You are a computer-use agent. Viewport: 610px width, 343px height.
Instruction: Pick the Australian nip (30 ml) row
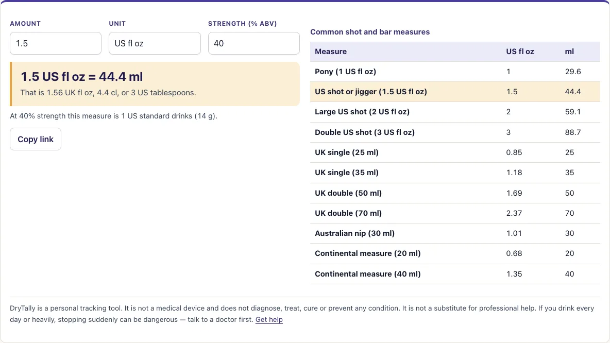coord(455,233)
